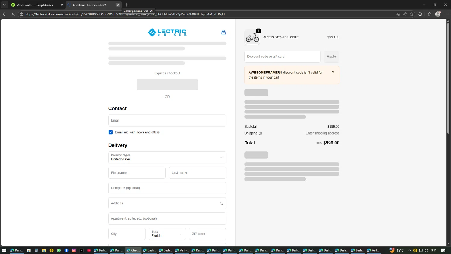Switch to the Verify Codes — SimplyCodes tab
Screen dimensions: 451x254
35,5
